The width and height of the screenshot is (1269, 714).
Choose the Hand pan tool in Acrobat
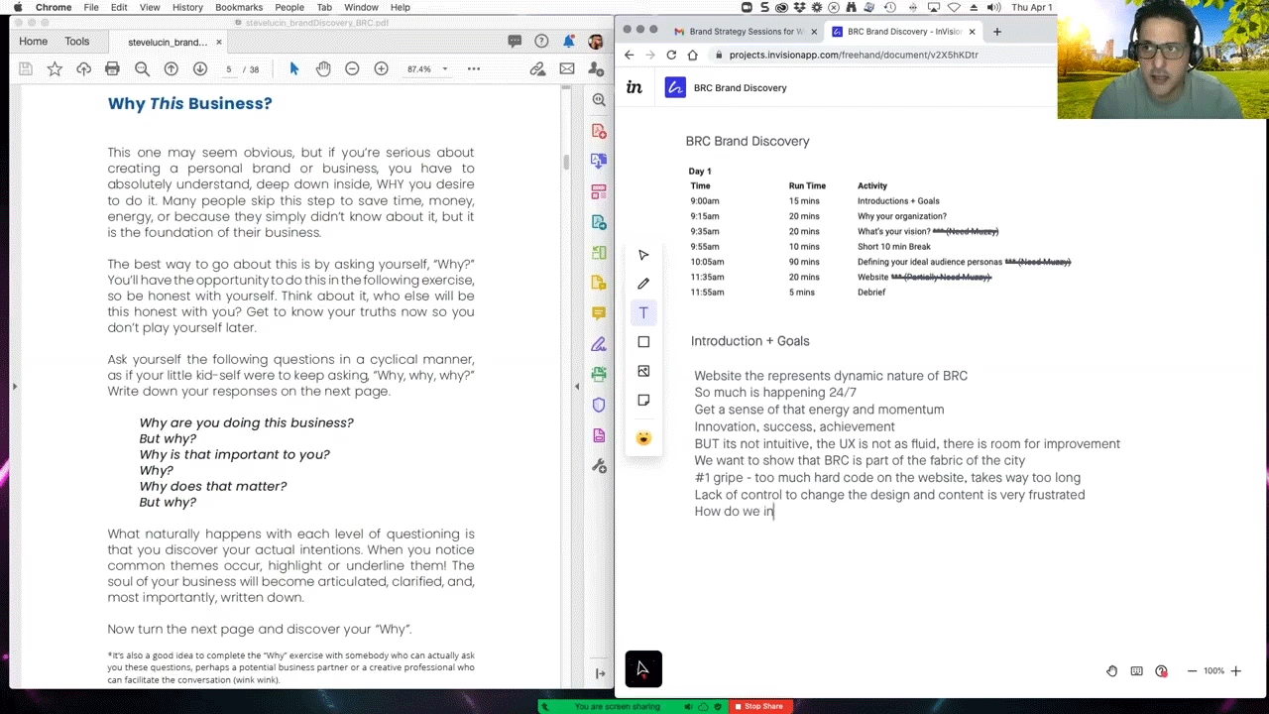(x=323, y=68)
